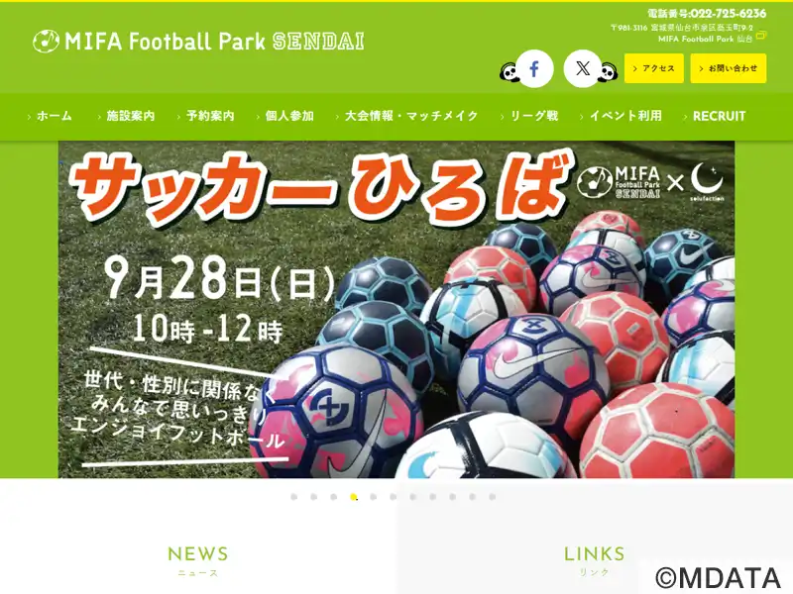This screenshot has width=793, height=594.
Task: Click the panda icon left of Facebook
Action: tap(510, 72)
